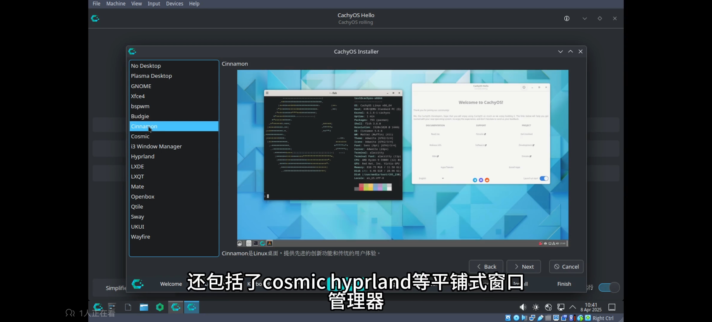Viewport: 712px width, 322px height.
Task: Click the brightness icon in system tray
Action: [x=536, y=307]
